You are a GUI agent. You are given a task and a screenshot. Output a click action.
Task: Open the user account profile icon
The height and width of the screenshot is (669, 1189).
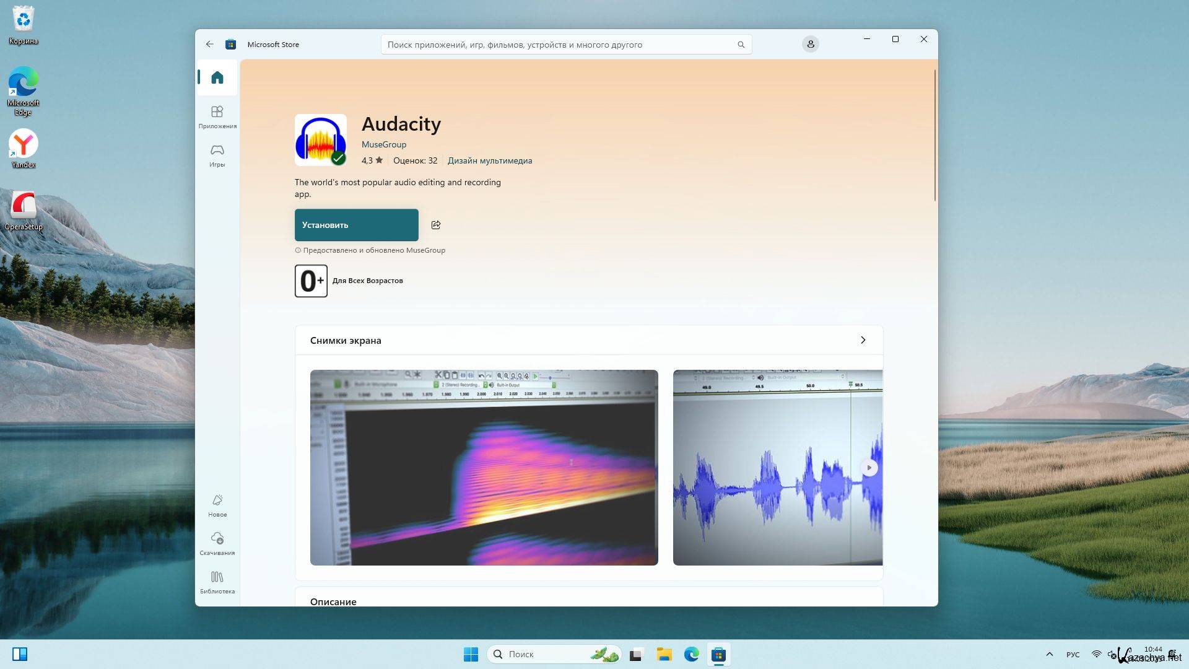[x=810, y=44]
